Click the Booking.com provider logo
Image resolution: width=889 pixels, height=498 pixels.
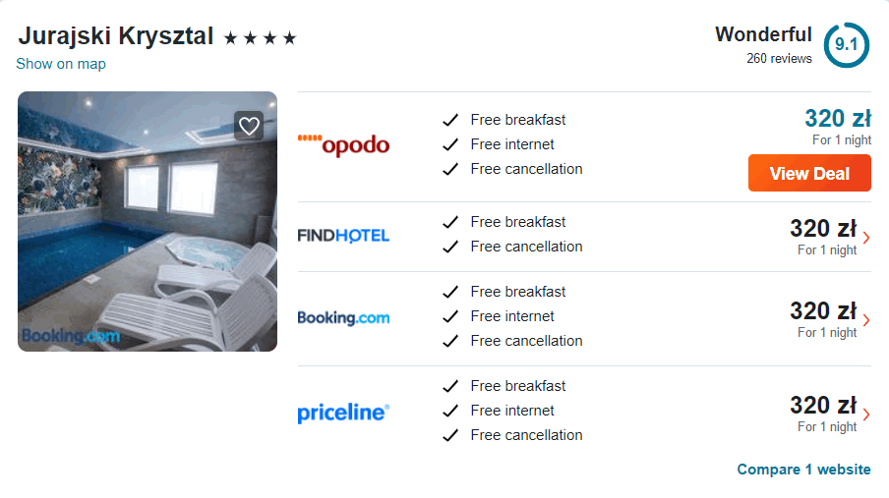click(343, 318)
